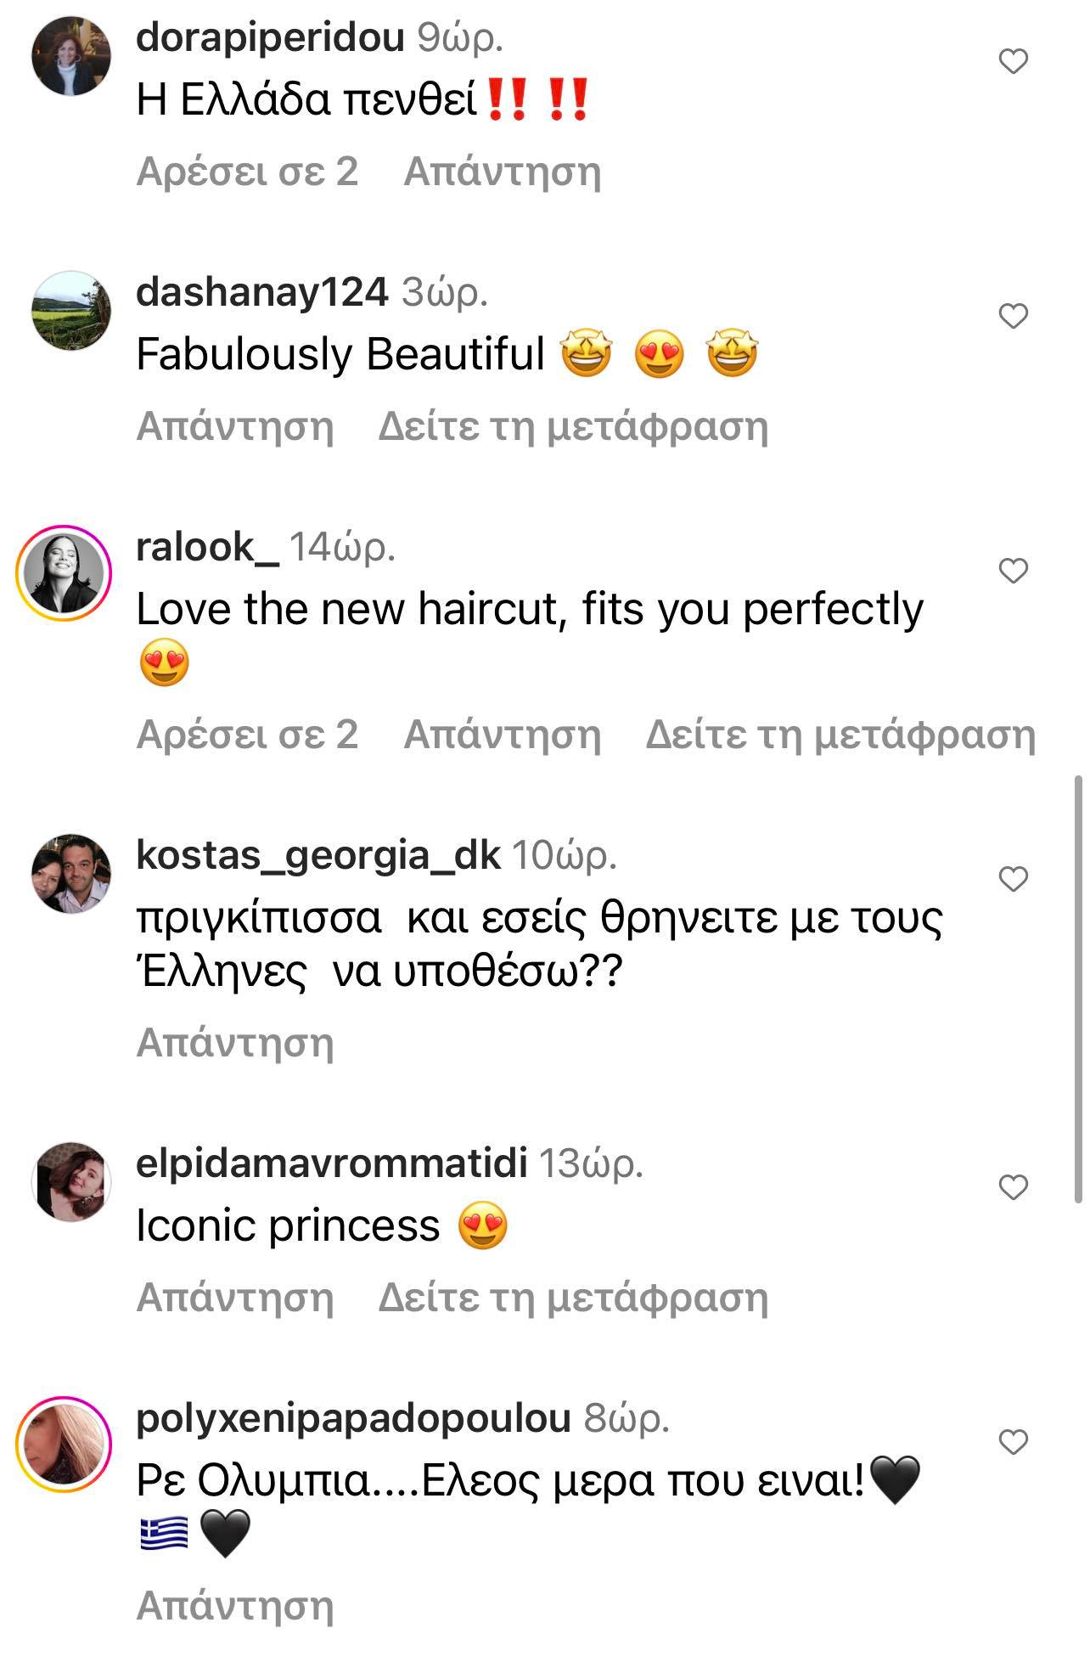View likes on dorapiperidou's comment

(247, 172)
